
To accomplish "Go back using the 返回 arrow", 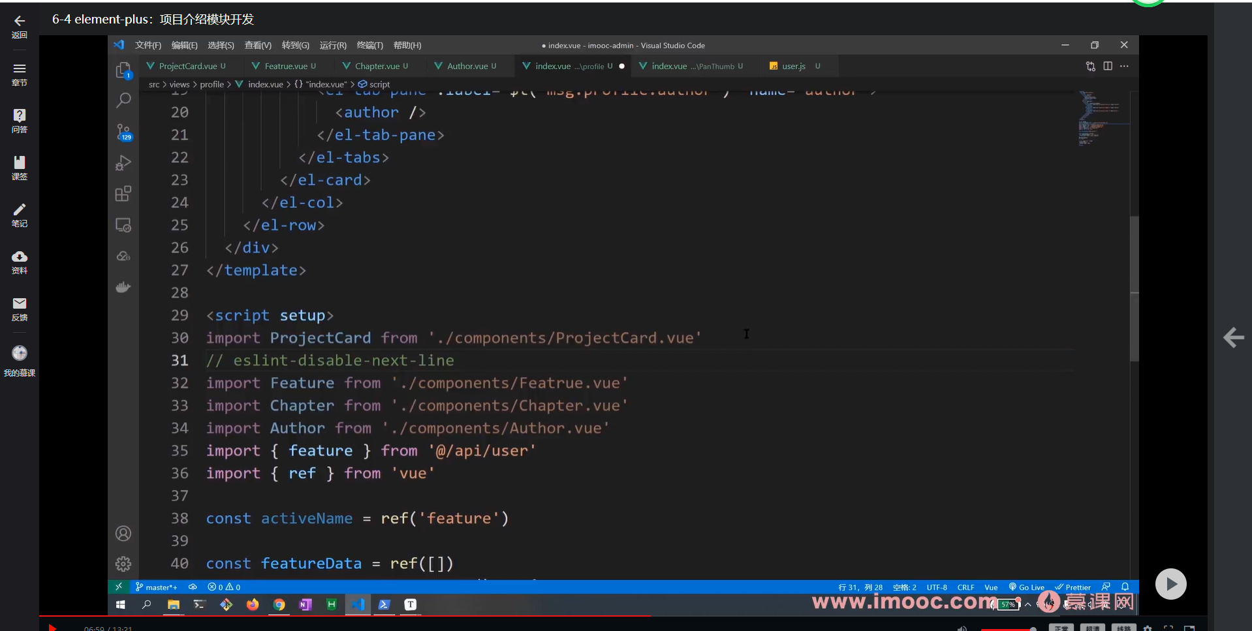I will click(20, 27).
